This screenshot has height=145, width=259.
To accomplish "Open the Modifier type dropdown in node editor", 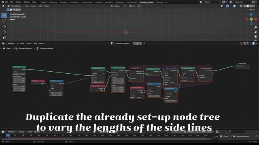I will click(x=13, y=43).
